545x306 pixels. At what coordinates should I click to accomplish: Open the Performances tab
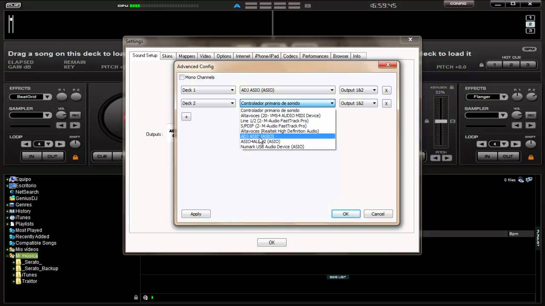point(316,56)
